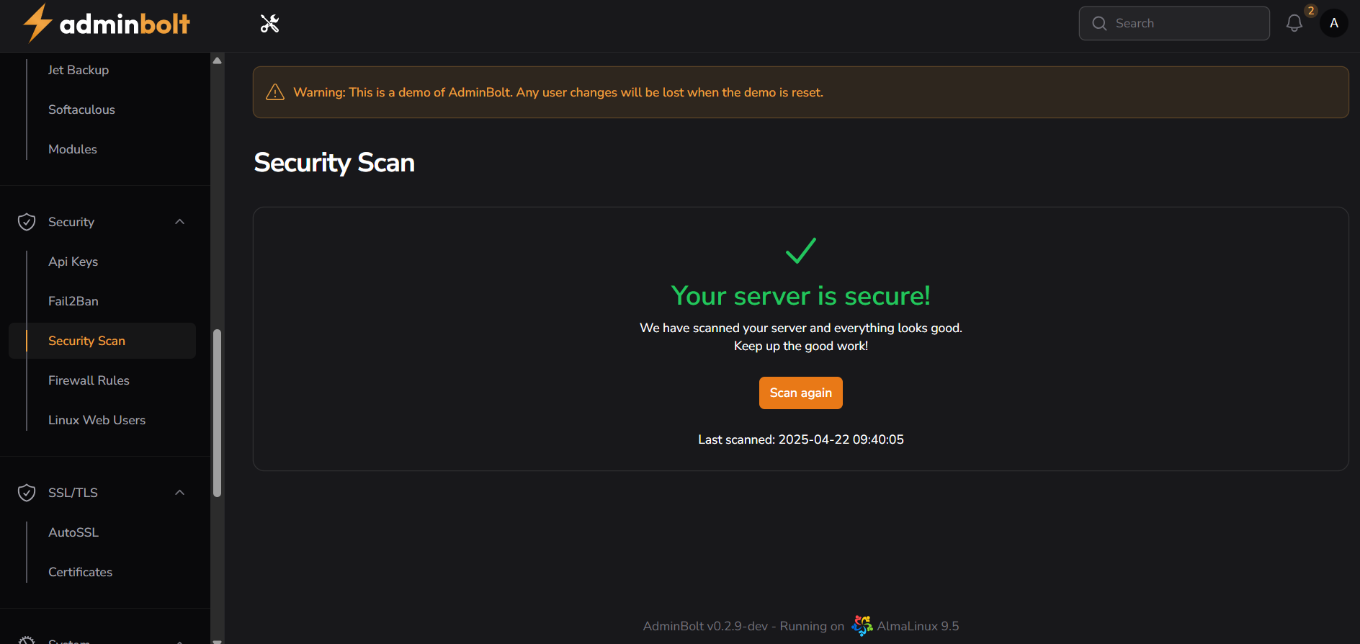Screen dimensions: 1360x644
Task: Click the Security Scan page heading
Action: click(334, 163)
